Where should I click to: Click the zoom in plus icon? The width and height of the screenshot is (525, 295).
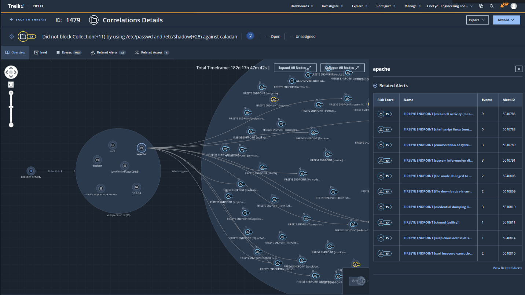coord(11,93)
